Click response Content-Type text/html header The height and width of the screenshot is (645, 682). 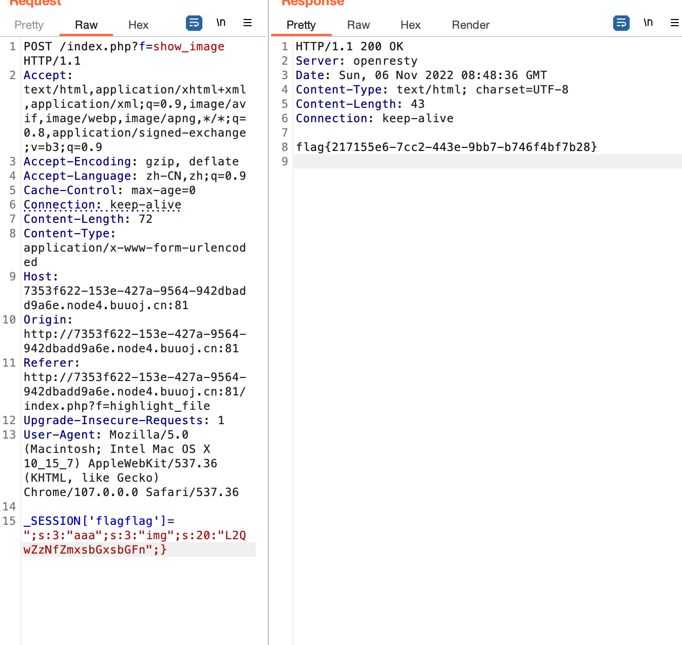432,89
